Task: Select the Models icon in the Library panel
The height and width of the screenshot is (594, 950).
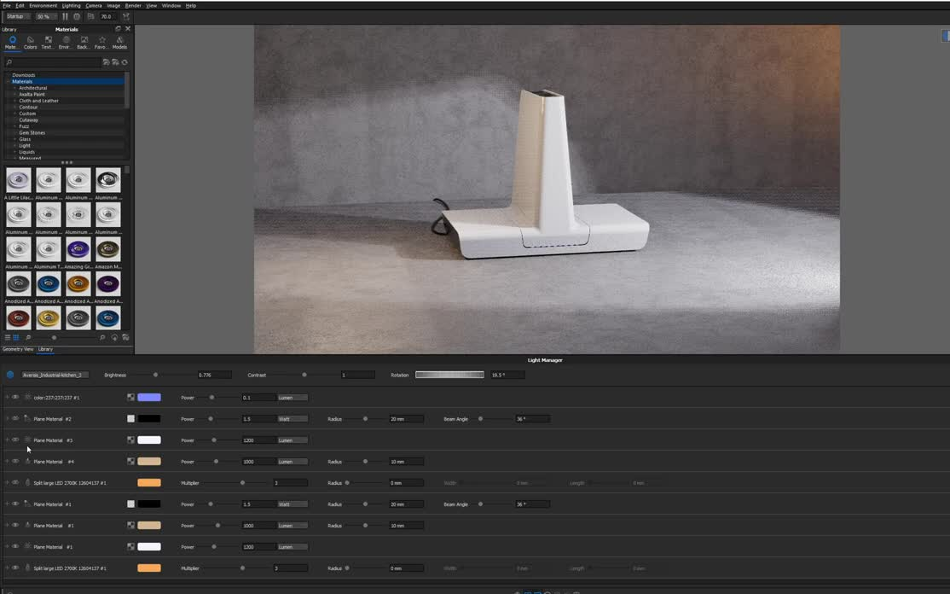Action: click(x=119, y=39)
